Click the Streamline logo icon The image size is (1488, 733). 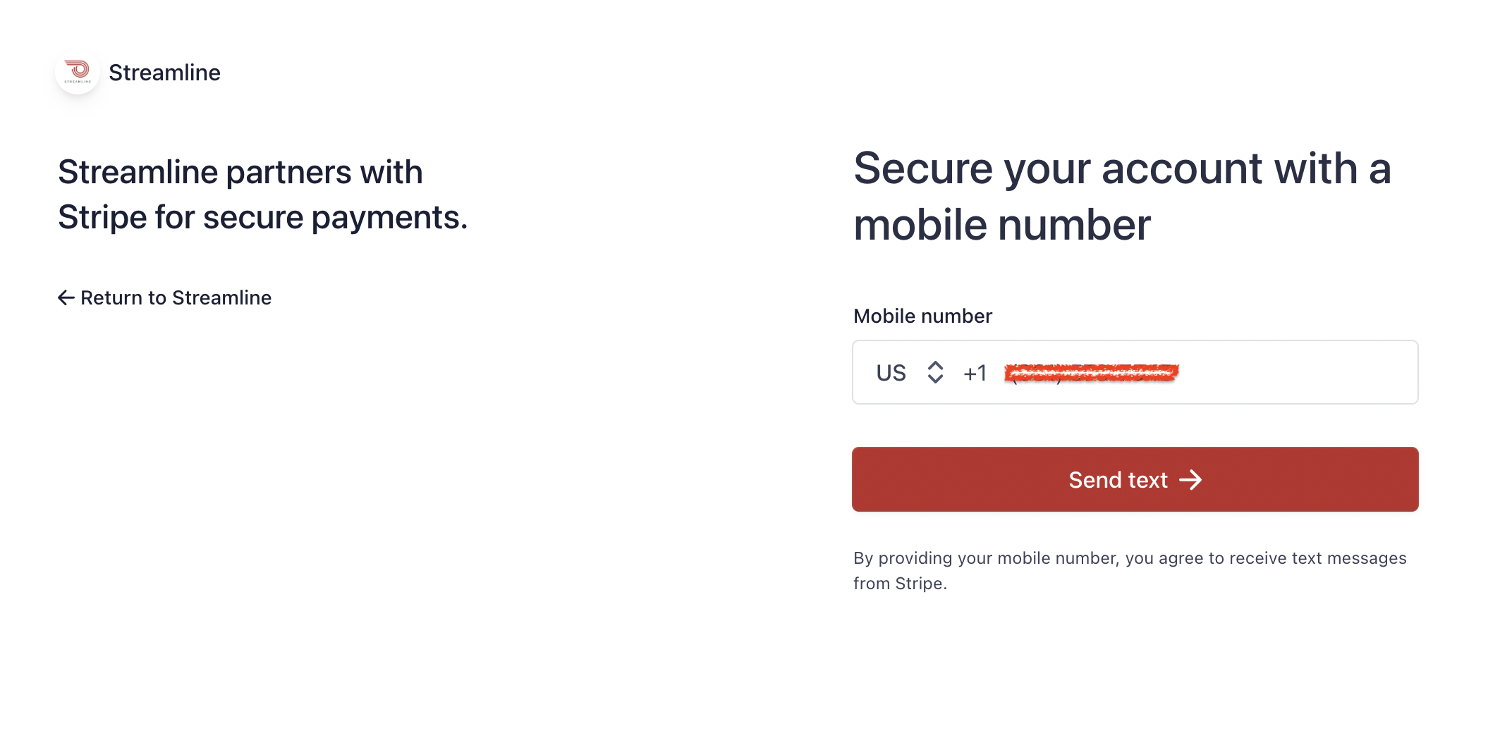[x=78, y=72]
